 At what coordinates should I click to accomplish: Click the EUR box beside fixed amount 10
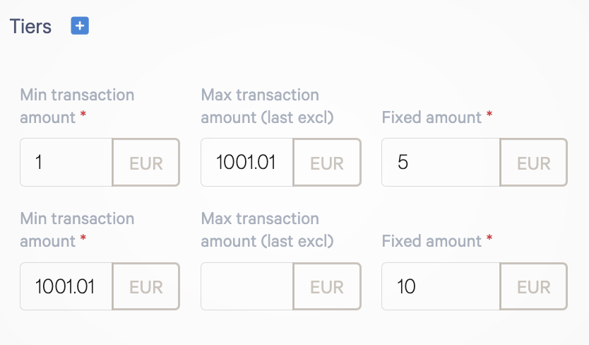click(533, 286)
